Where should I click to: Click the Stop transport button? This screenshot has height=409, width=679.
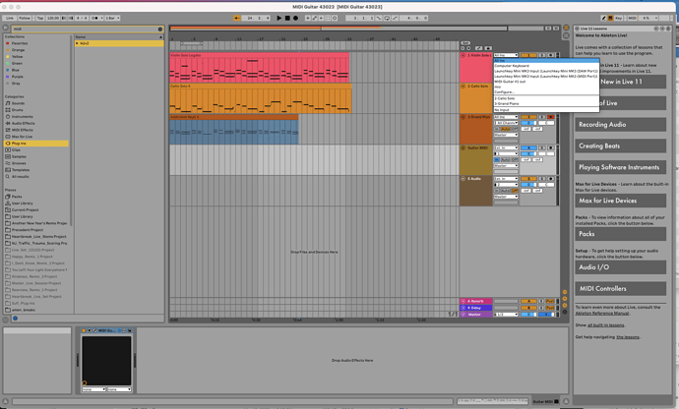[287, 18]
